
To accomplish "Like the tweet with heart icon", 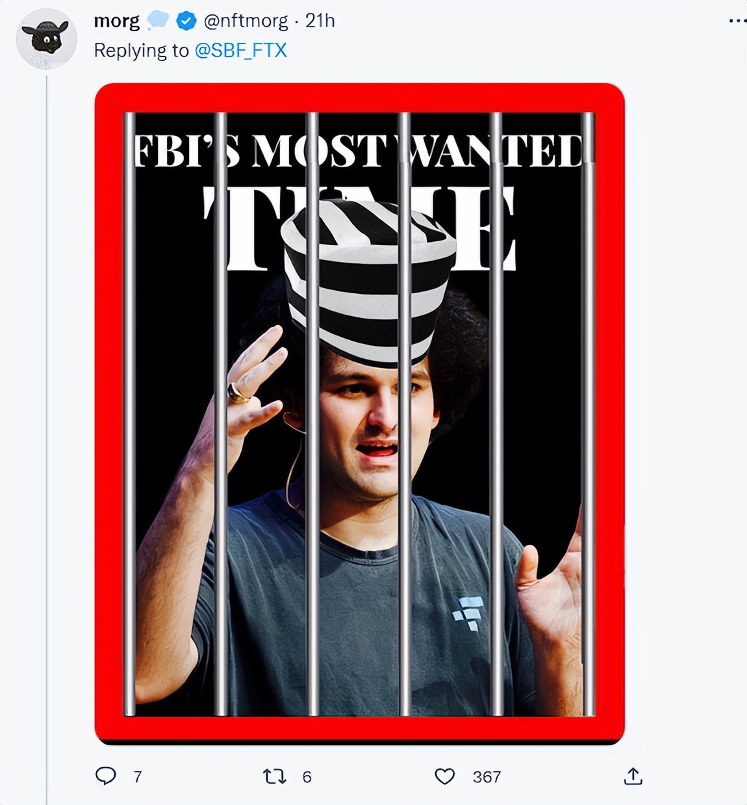I will tap(445, 776).
